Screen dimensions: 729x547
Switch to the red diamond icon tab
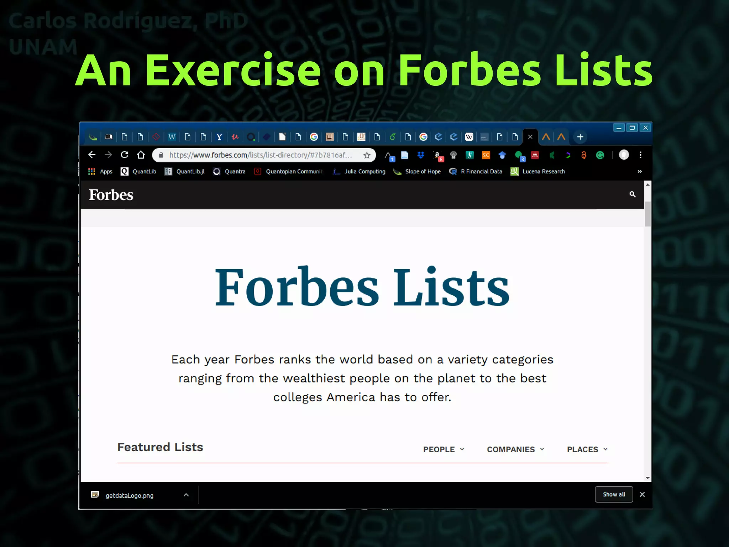[156, 137]
